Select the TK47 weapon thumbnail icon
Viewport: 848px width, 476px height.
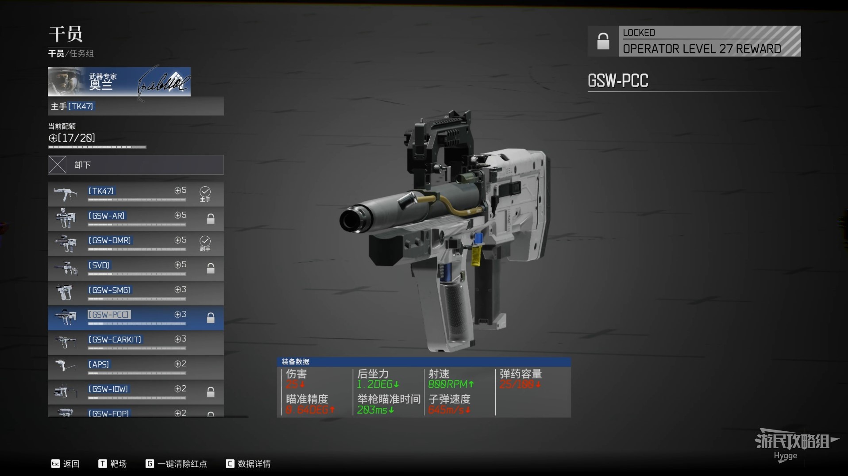click(x=65, y=194)
